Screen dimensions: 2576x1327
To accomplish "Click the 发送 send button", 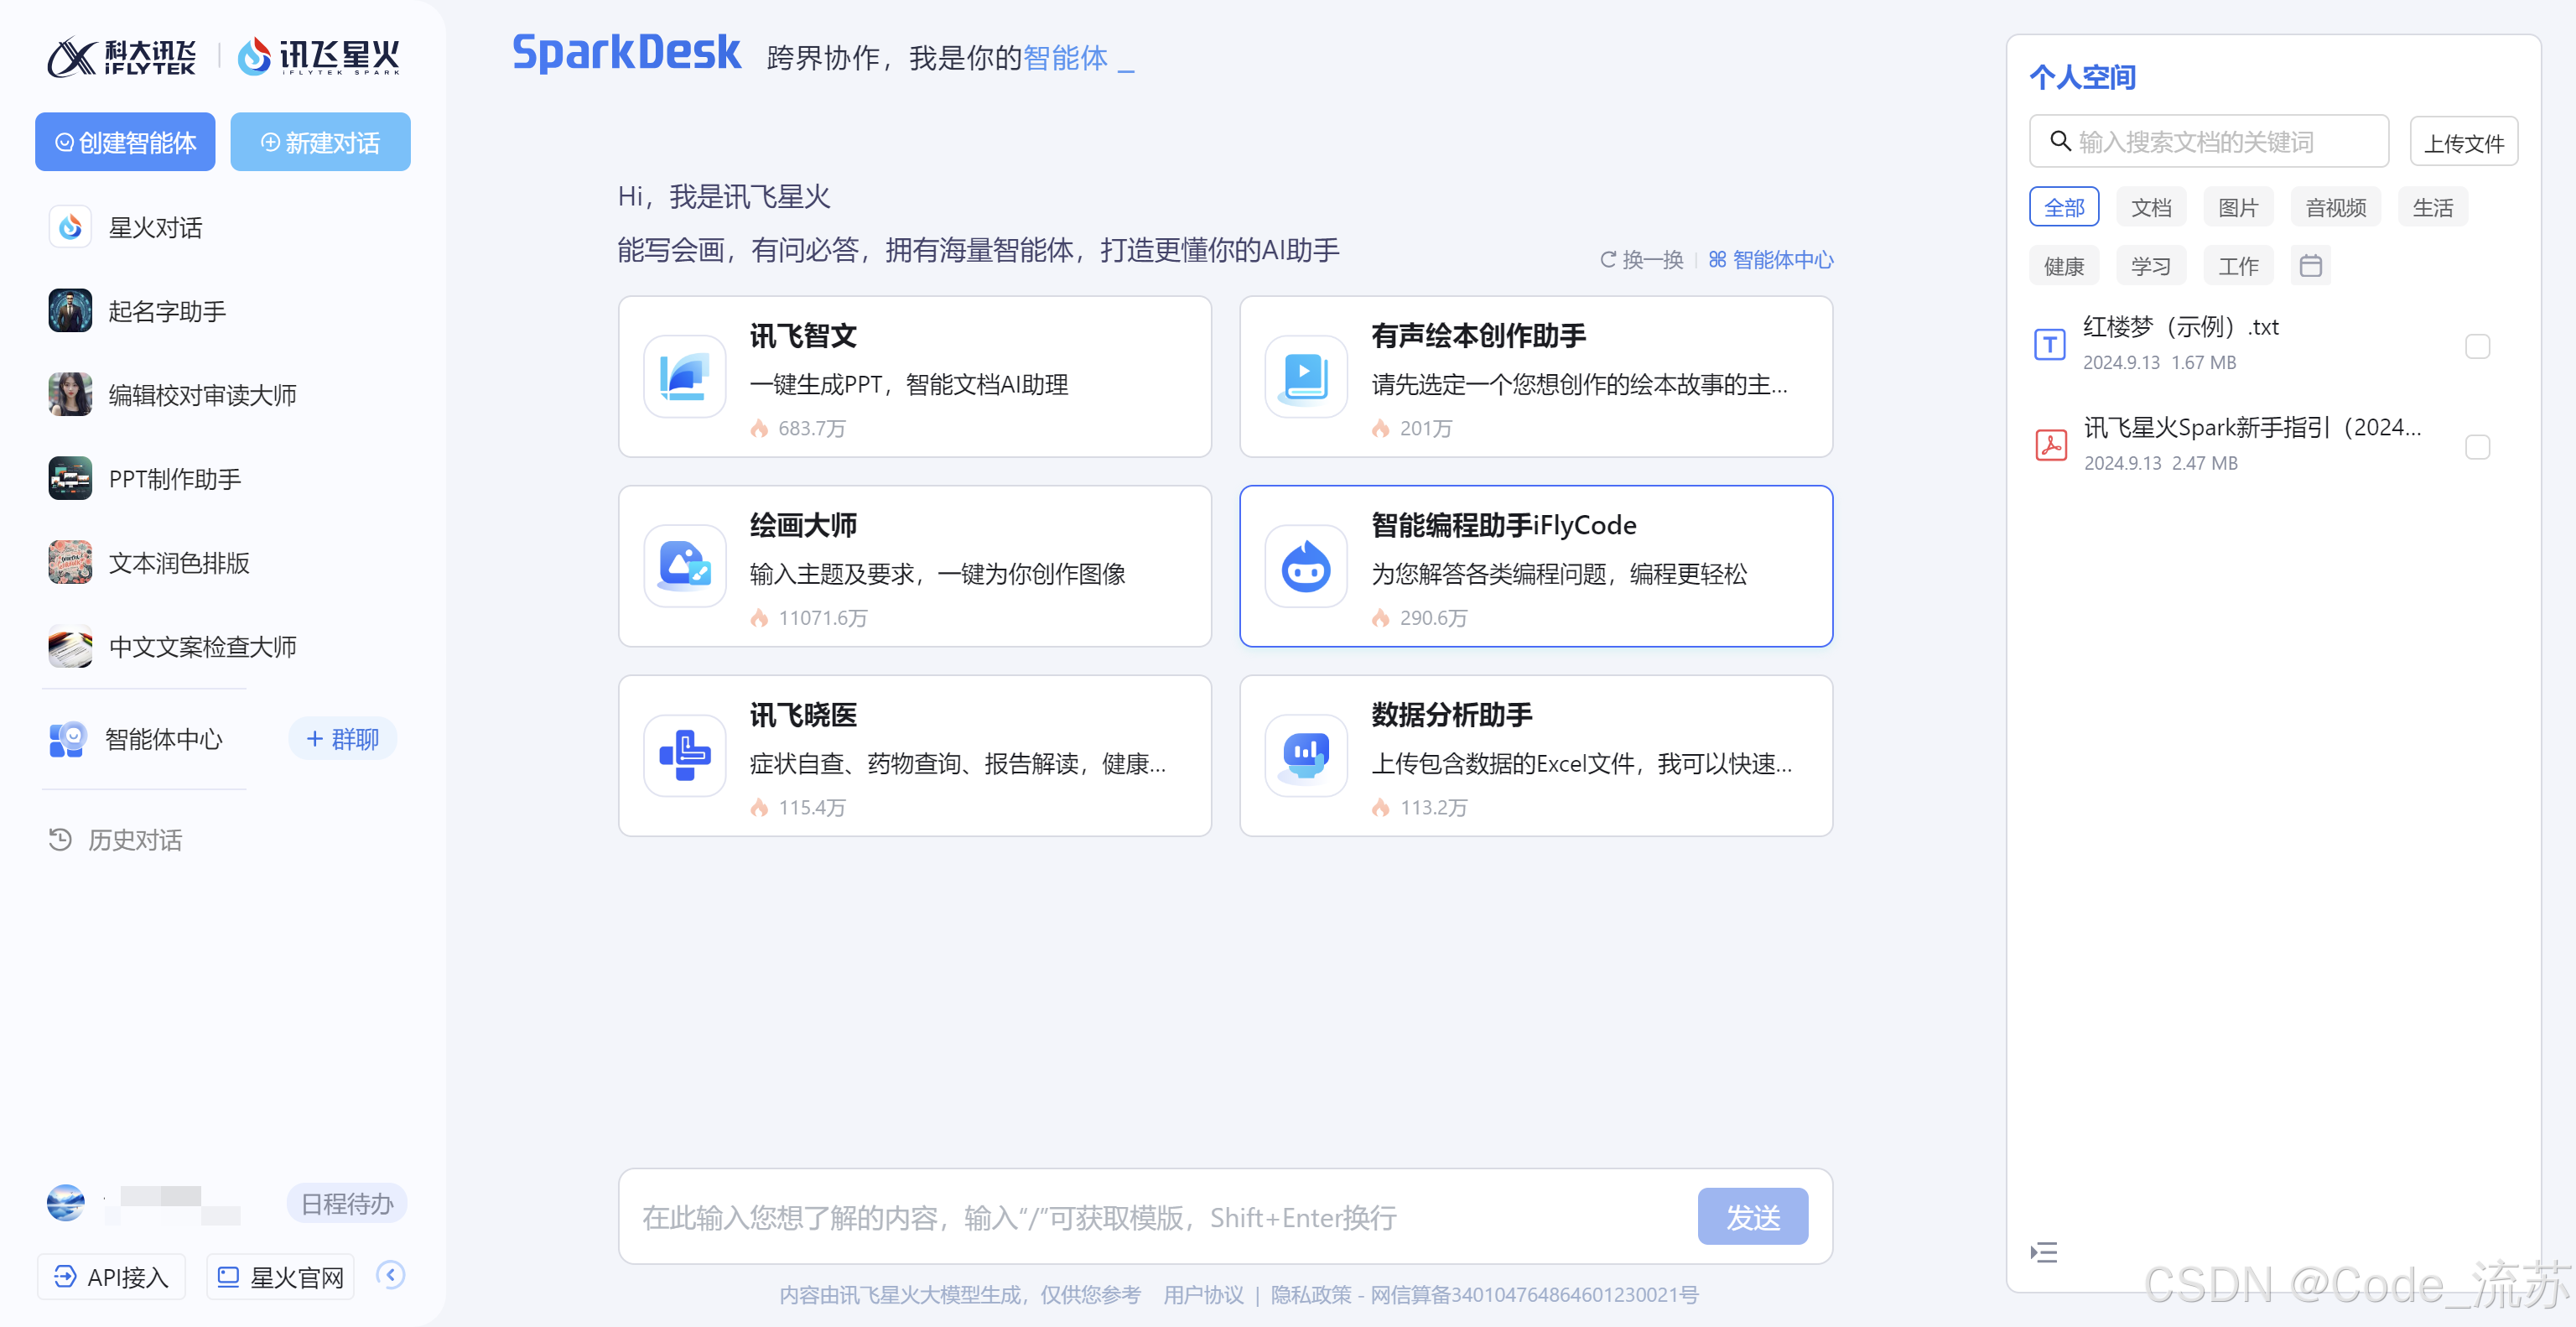I will tap(1752, 1217).
